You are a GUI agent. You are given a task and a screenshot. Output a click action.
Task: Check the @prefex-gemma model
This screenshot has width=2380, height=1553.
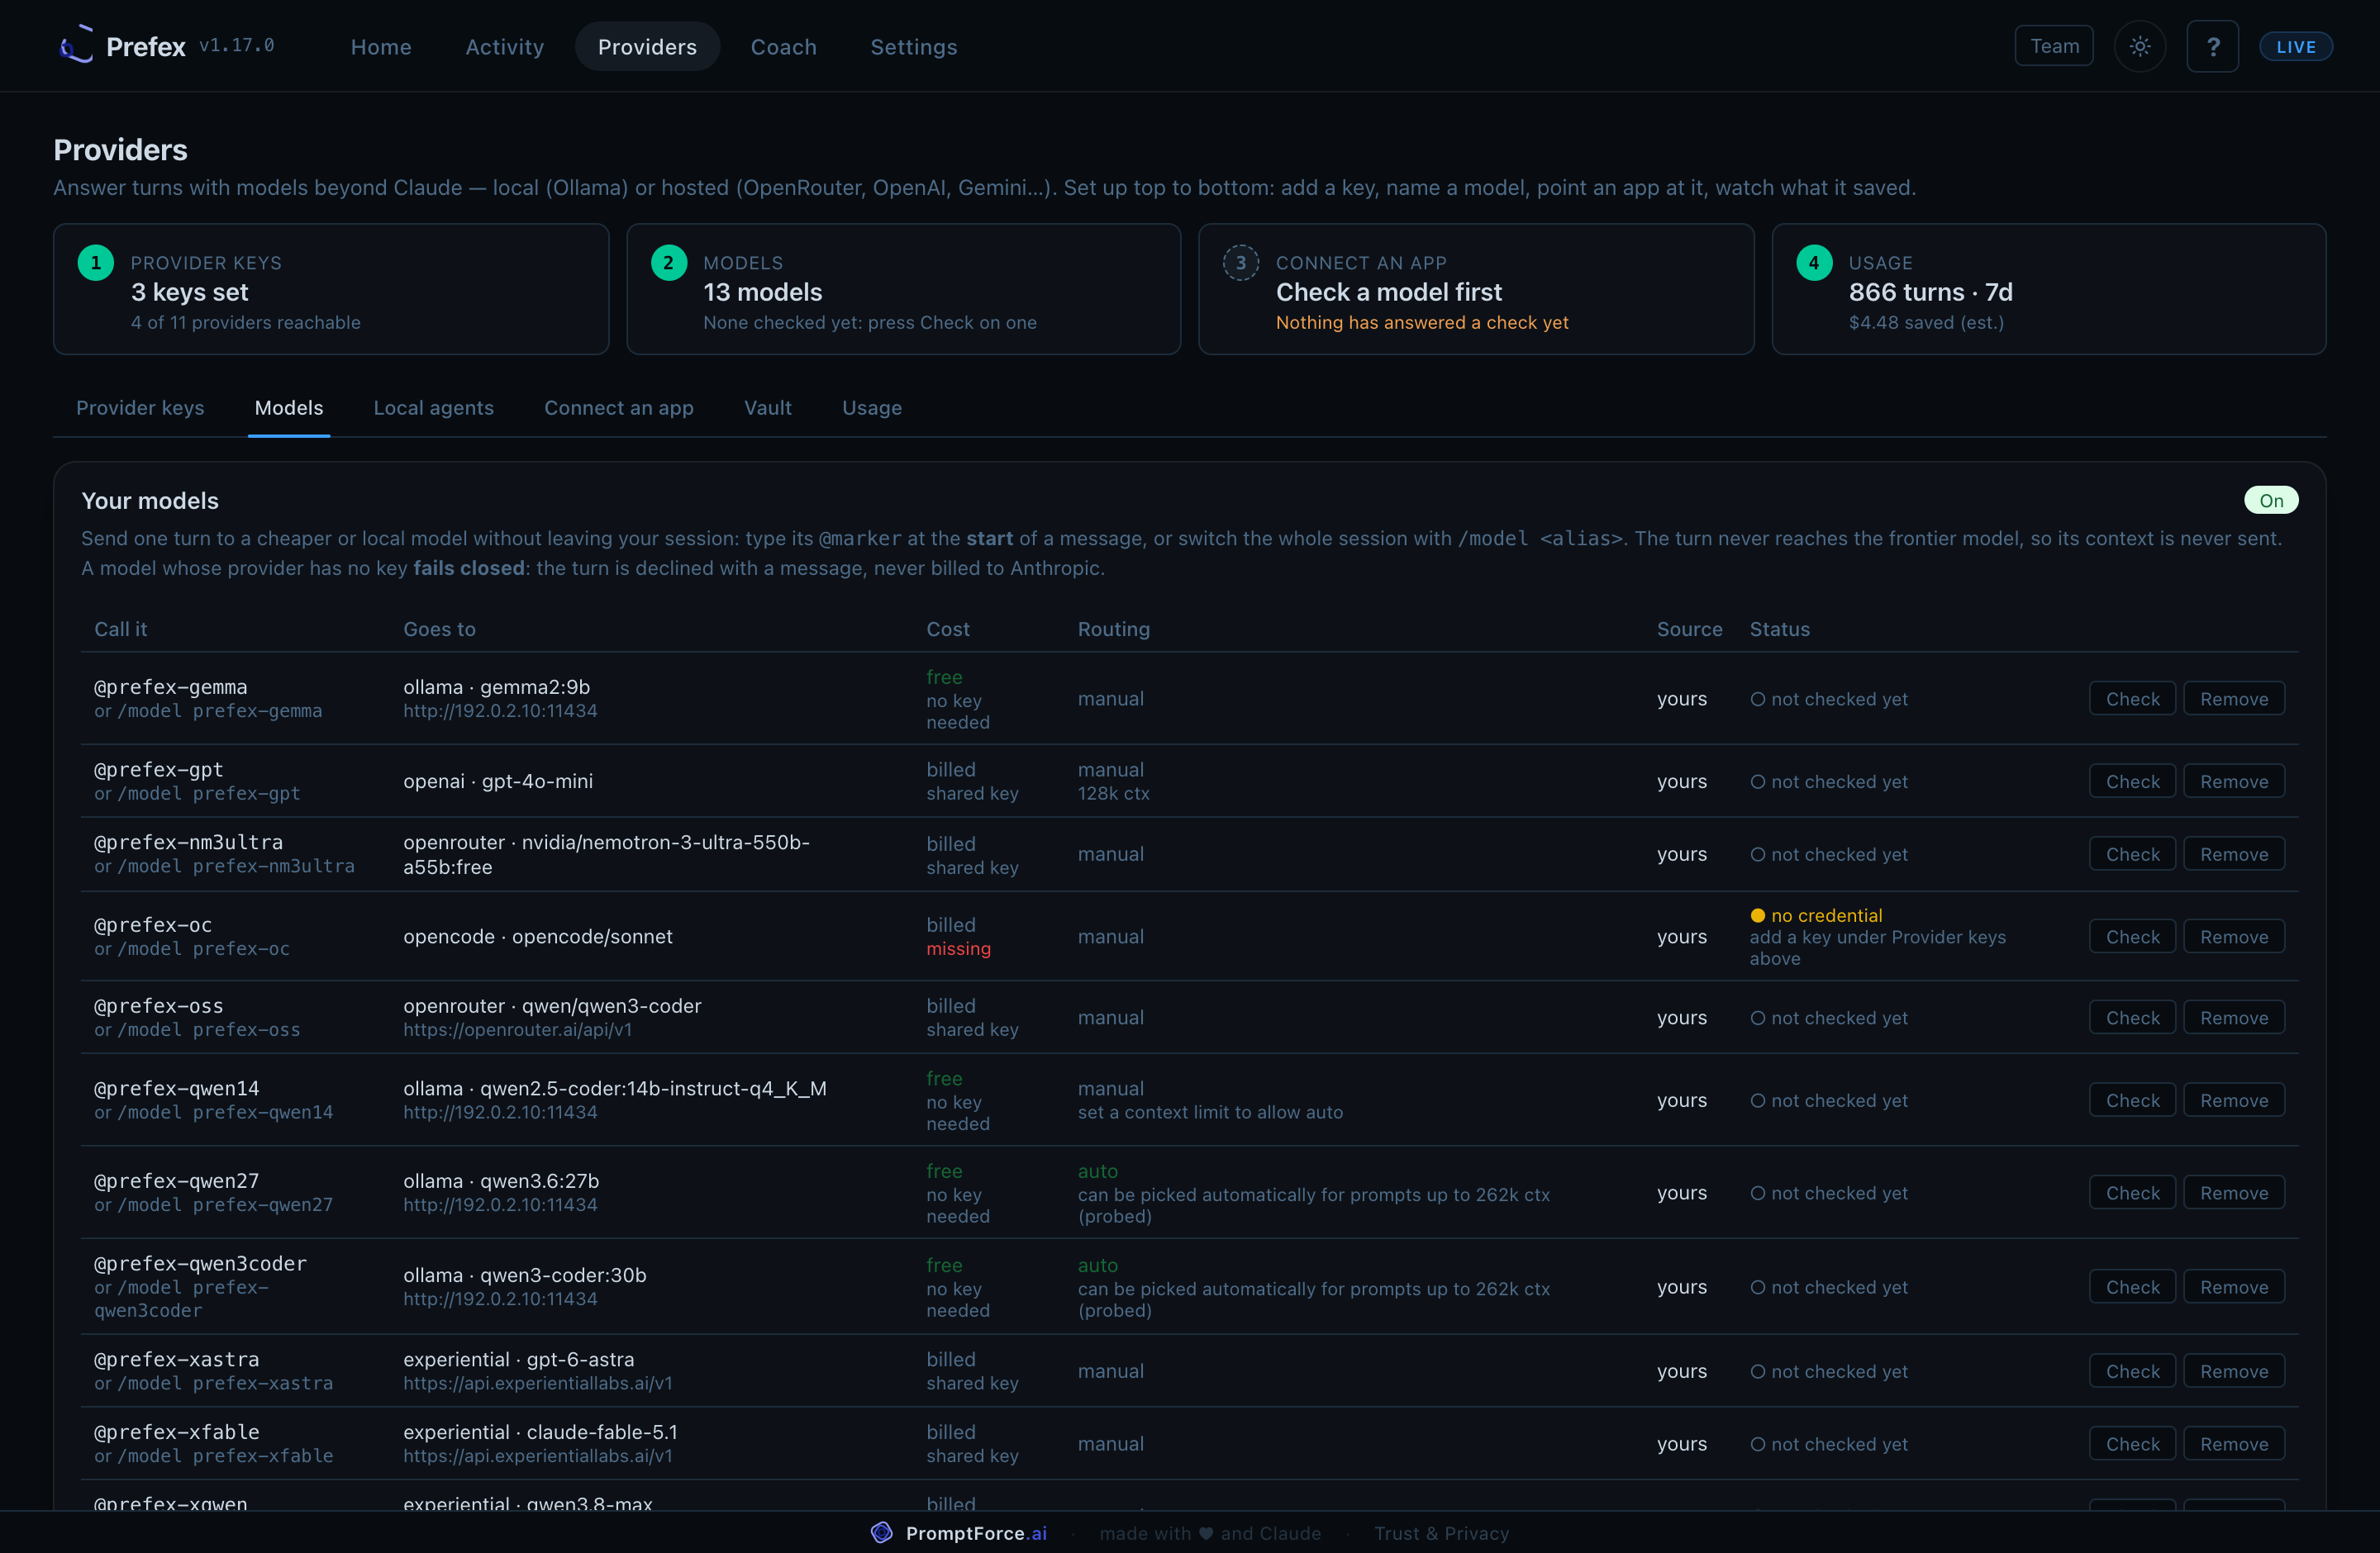[x=2132, y=699]
